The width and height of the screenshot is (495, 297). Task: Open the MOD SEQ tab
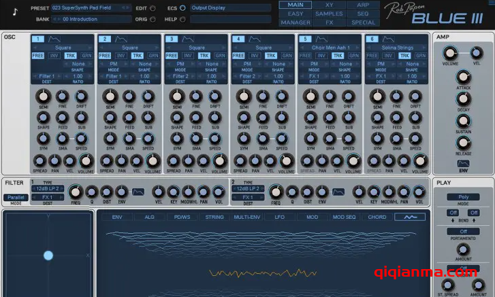(345, 217)
